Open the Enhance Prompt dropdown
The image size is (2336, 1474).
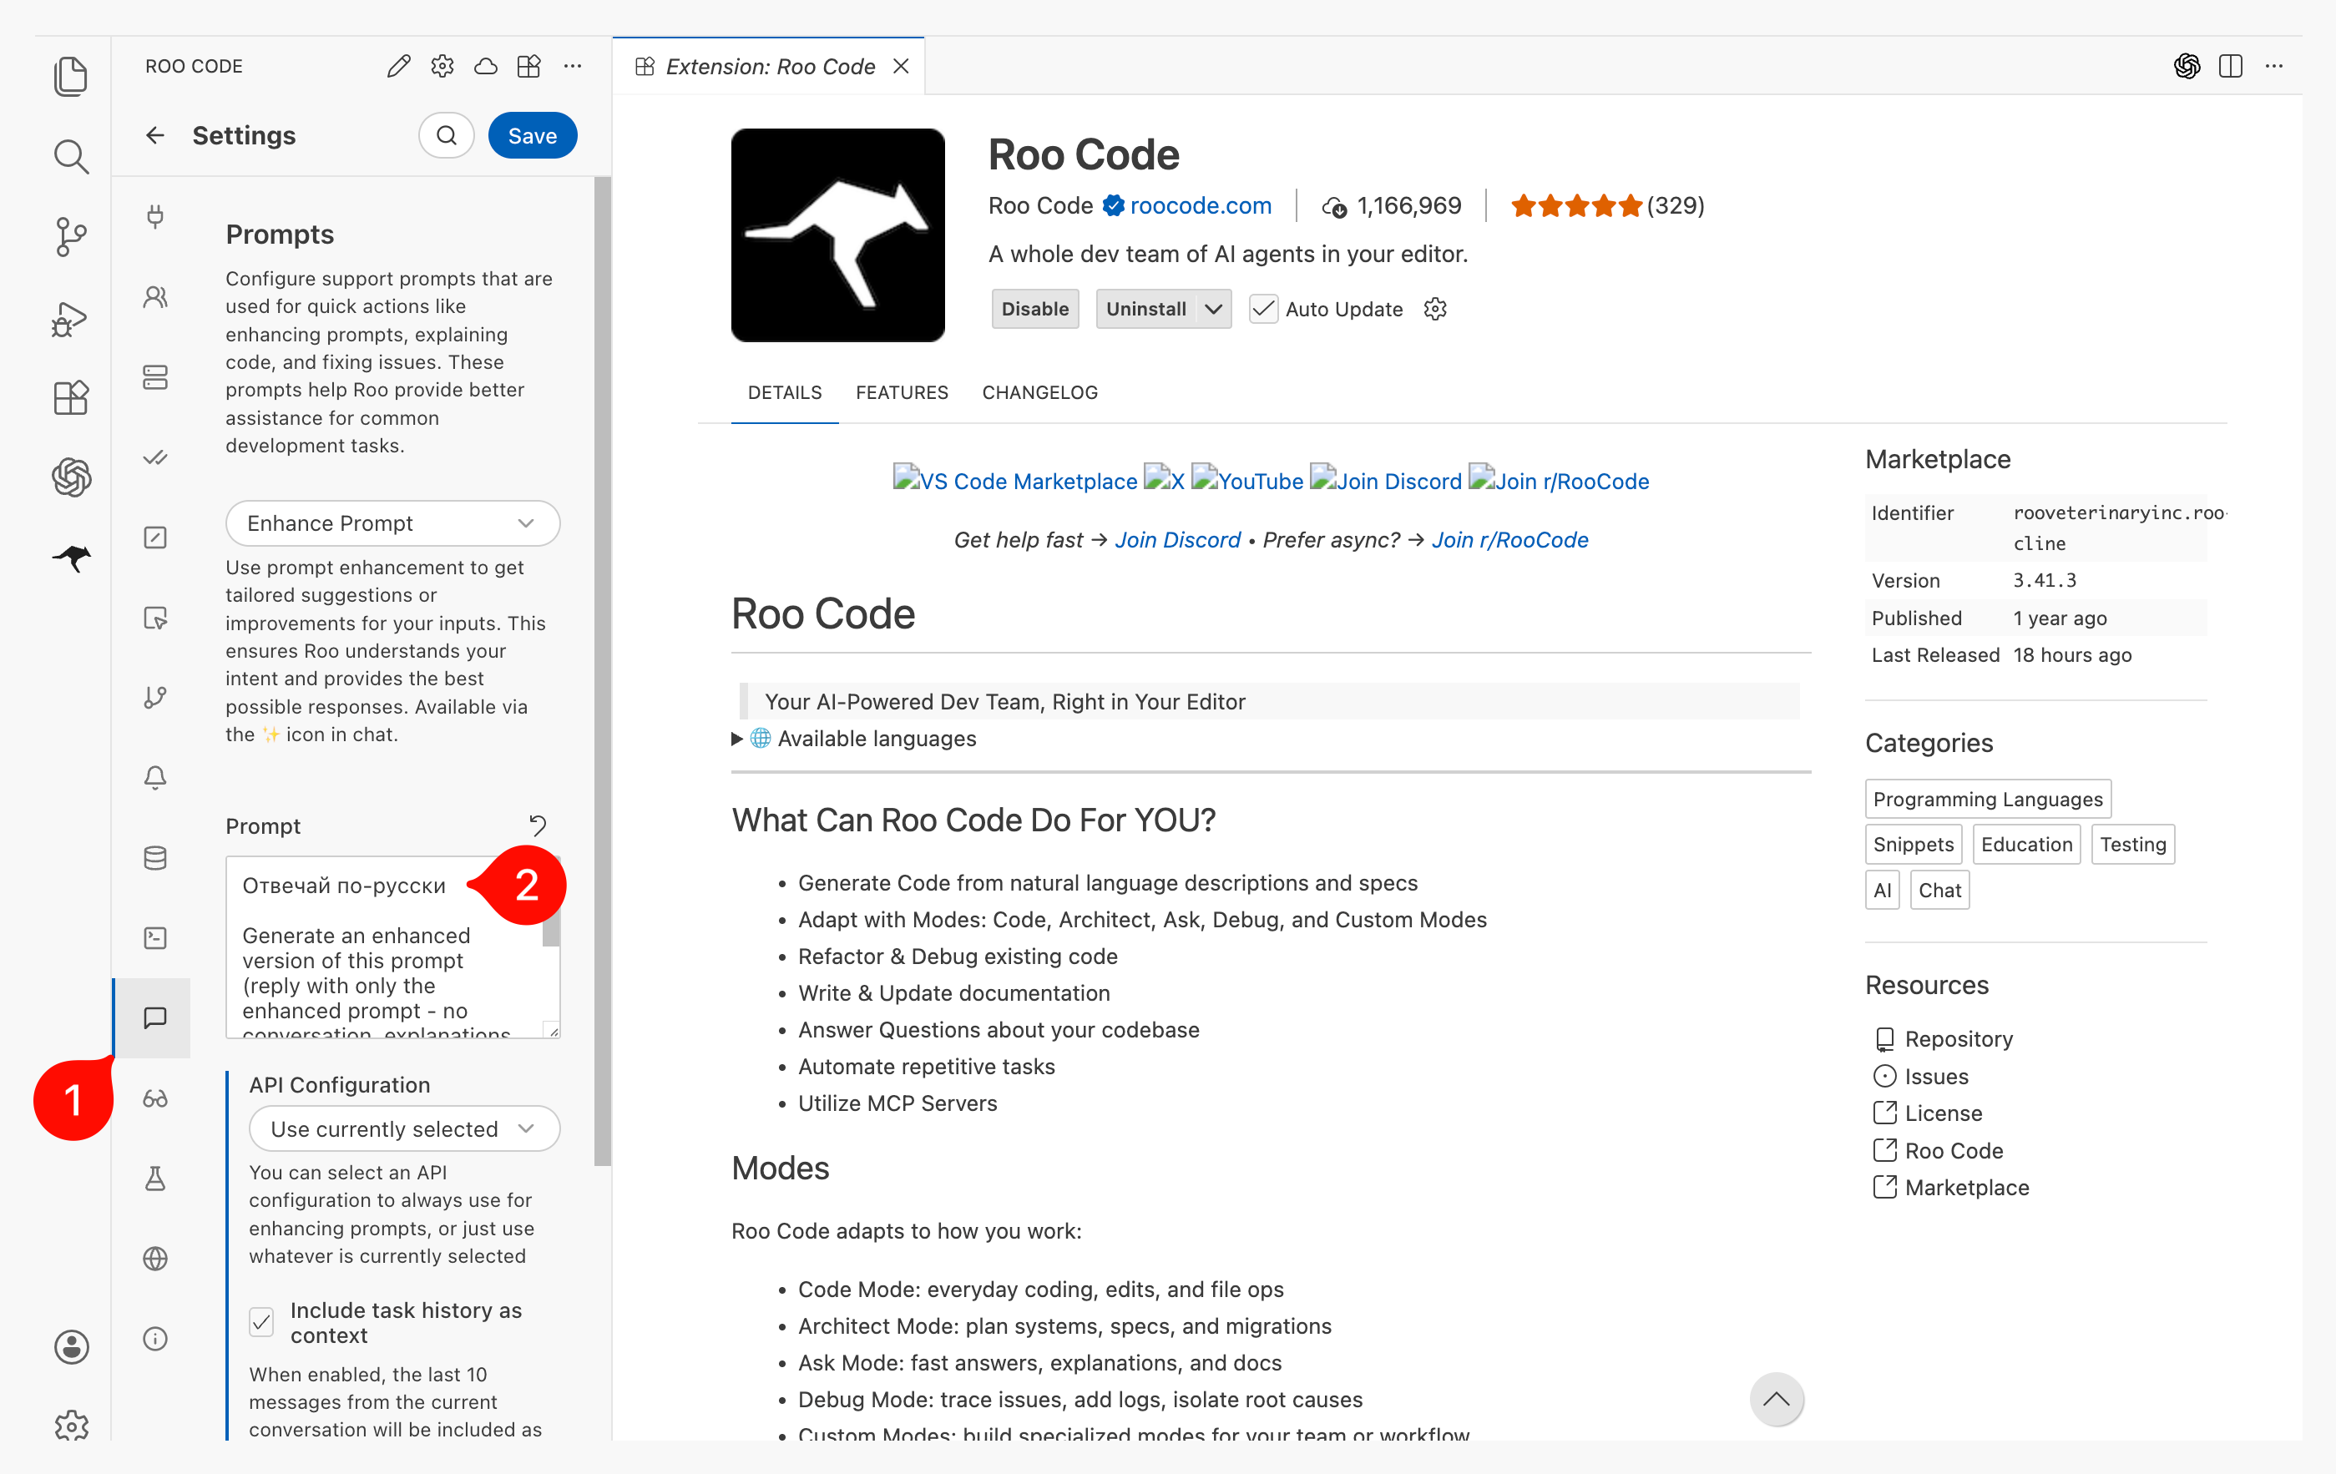392,523
